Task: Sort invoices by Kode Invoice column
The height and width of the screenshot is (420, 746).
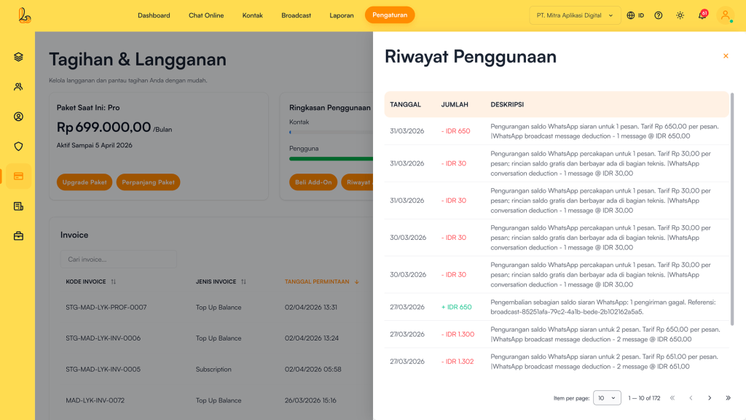Action: pos(91,281)
